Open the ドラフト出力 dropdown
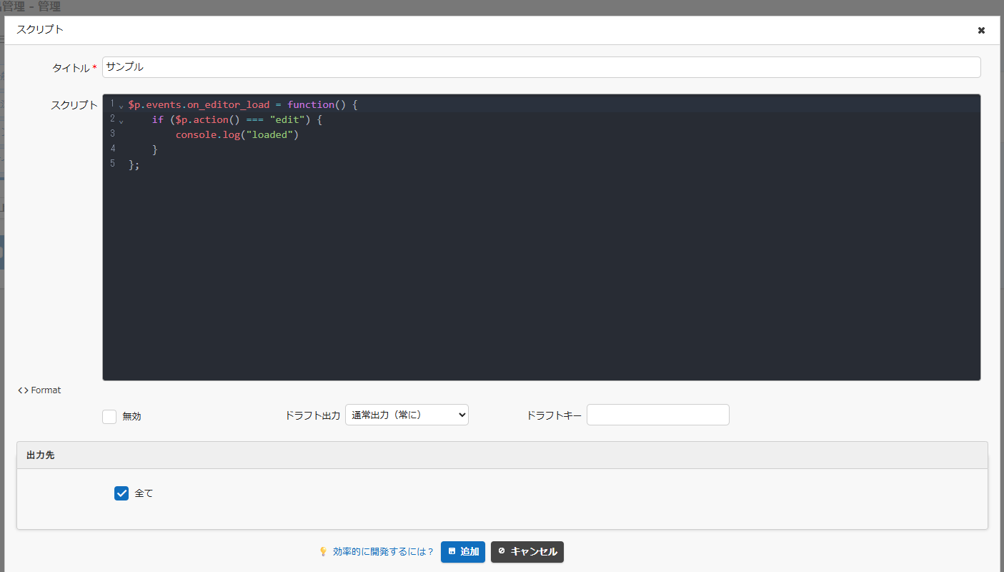The height and width of the screenshot is (572, 1004). click(407, 415)
